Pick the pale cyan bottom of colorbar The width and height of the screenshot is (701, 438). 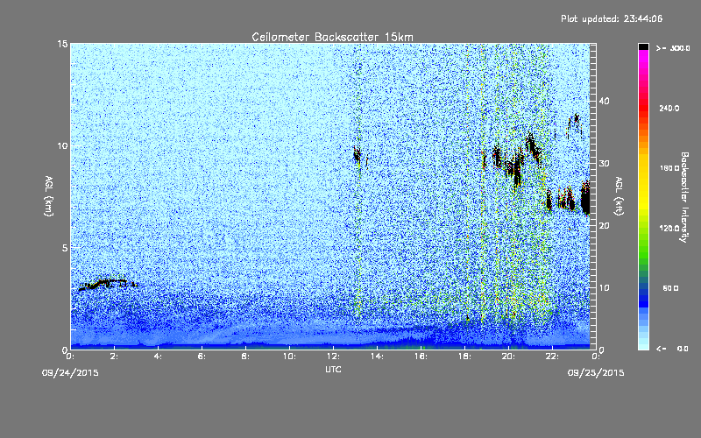[643, 344]
